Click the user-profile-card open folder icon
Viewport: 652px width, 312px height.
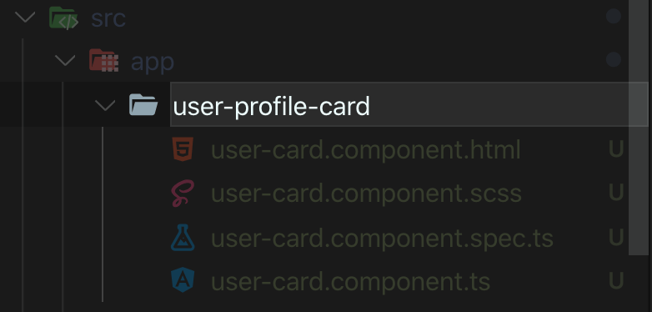(143, 105)
